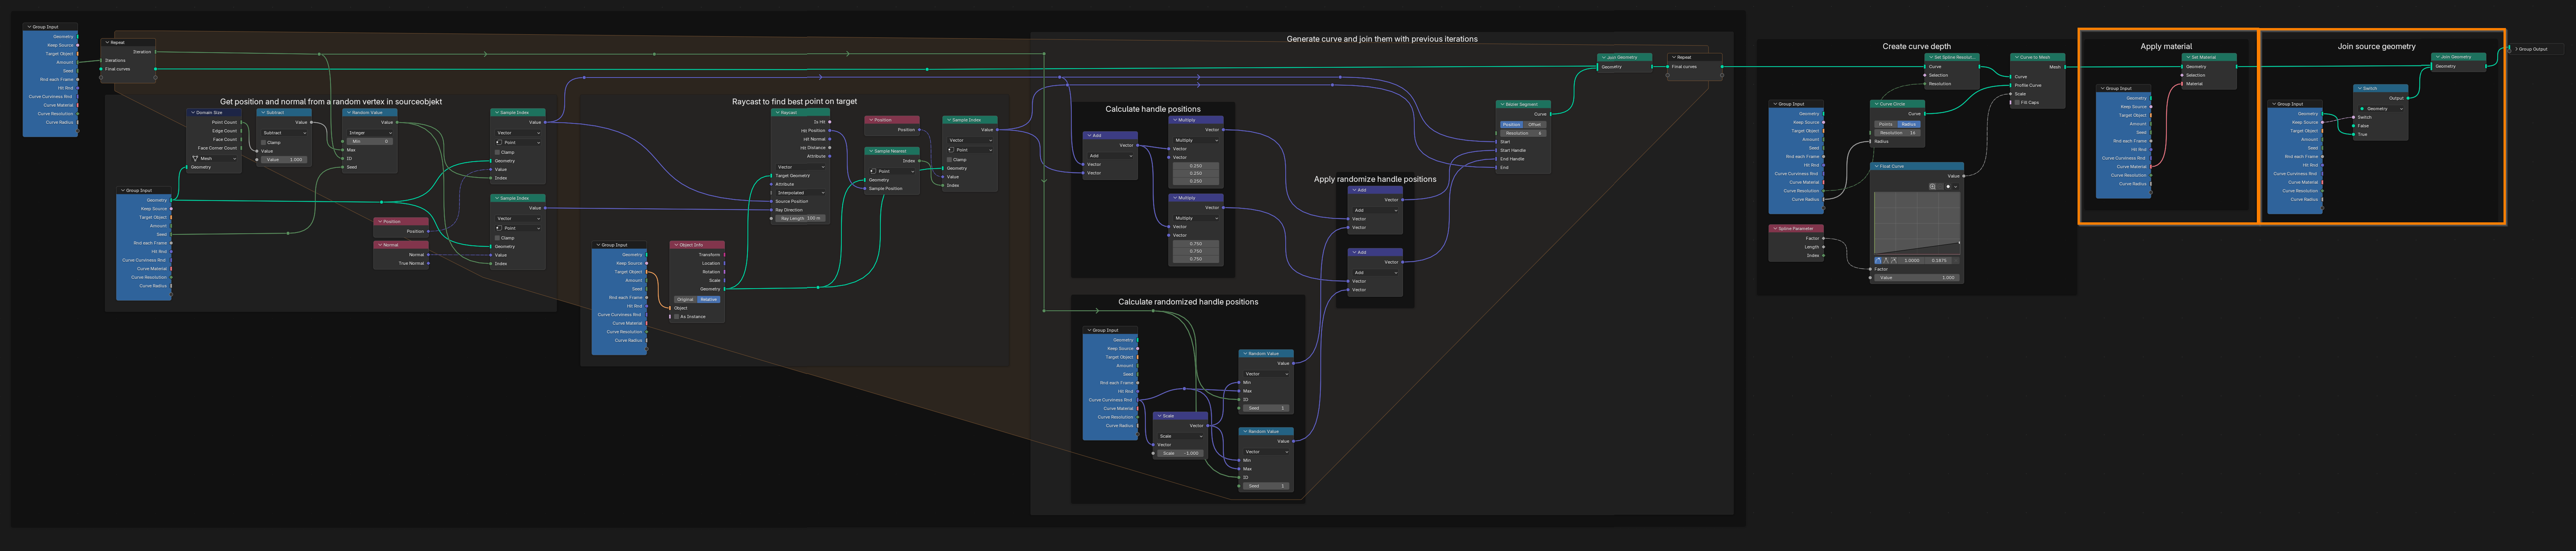This screenshot has width=2576, height=551.
Task: Click 1.0000 point X field in Float Curve
Action: [1911, 260]
